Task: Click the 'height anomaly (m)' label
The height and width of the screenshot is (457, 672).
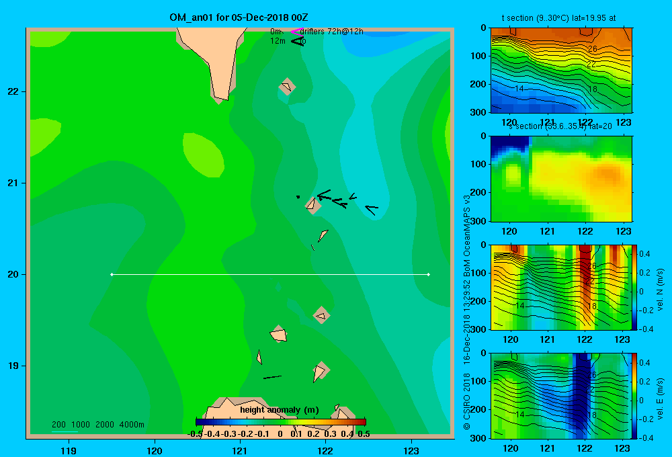Action: [x=280, y=410]
